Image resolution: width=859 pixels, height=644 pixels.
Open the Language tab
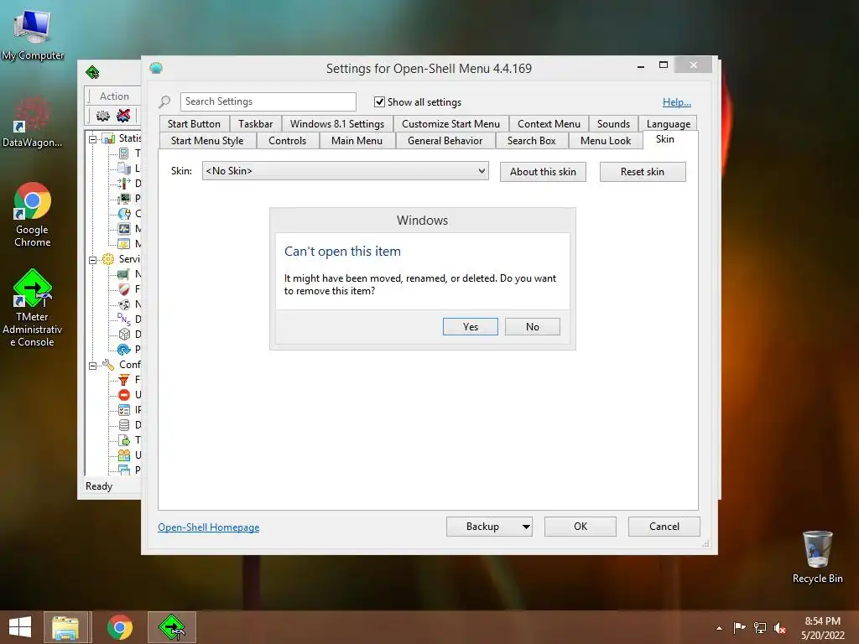coord(669,124)
